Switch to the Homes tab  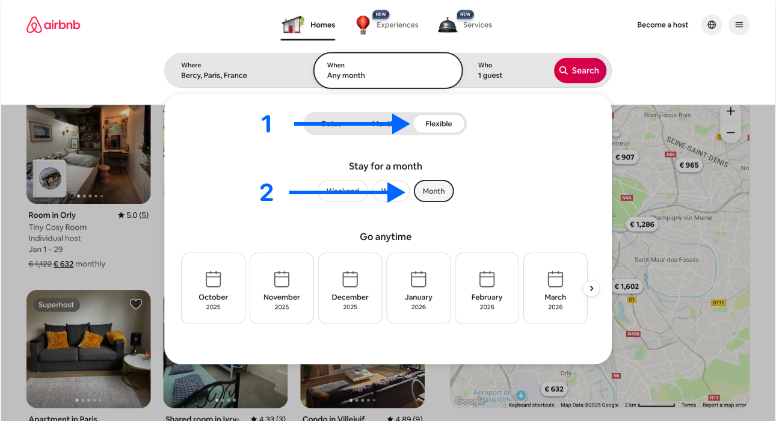(309, 25)
